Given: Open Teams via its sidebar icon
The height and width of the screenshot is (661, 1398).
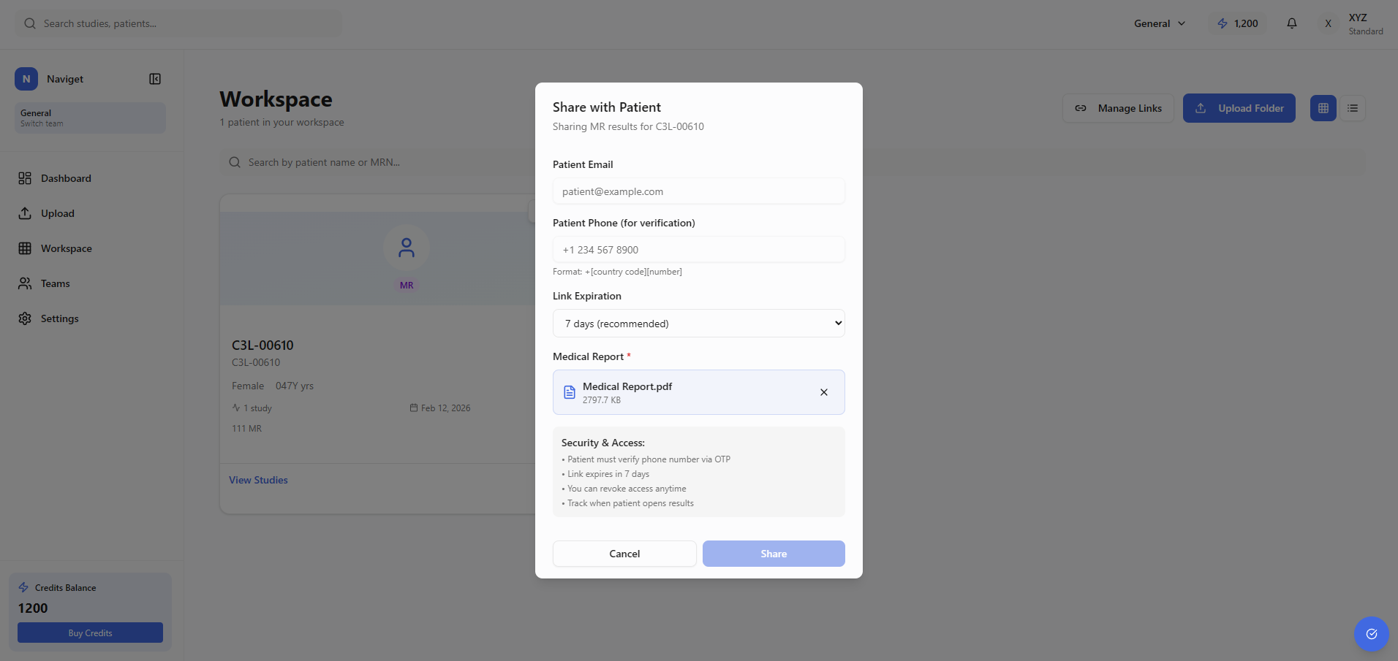Looking at the screenshot, I should pyautogui.click(x=24, y=283).
